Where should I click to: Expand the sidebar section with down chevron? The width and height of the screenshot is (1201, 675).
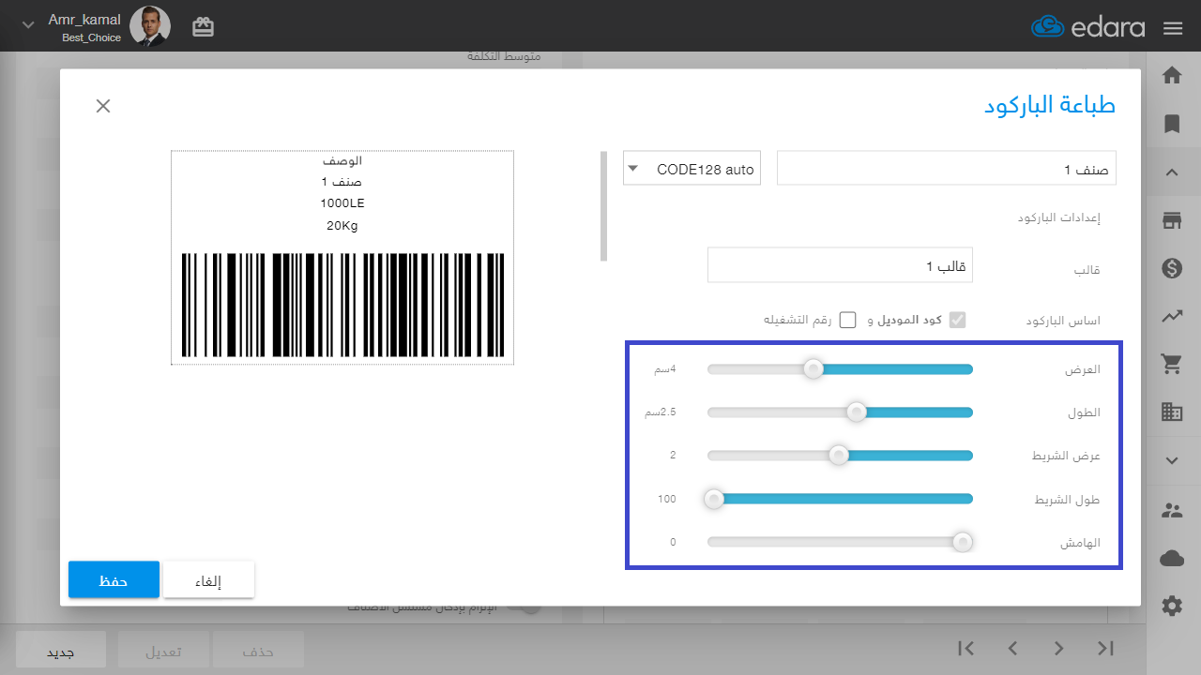1172,460
